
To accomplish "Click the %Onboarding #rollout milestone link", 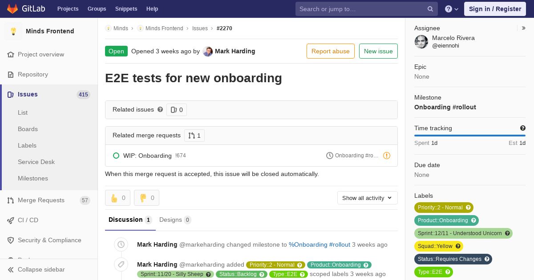I will pyautogui.click(x=320, y=244).
